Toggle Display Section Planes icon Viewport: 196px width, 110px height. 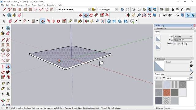(x=183, y=15)
